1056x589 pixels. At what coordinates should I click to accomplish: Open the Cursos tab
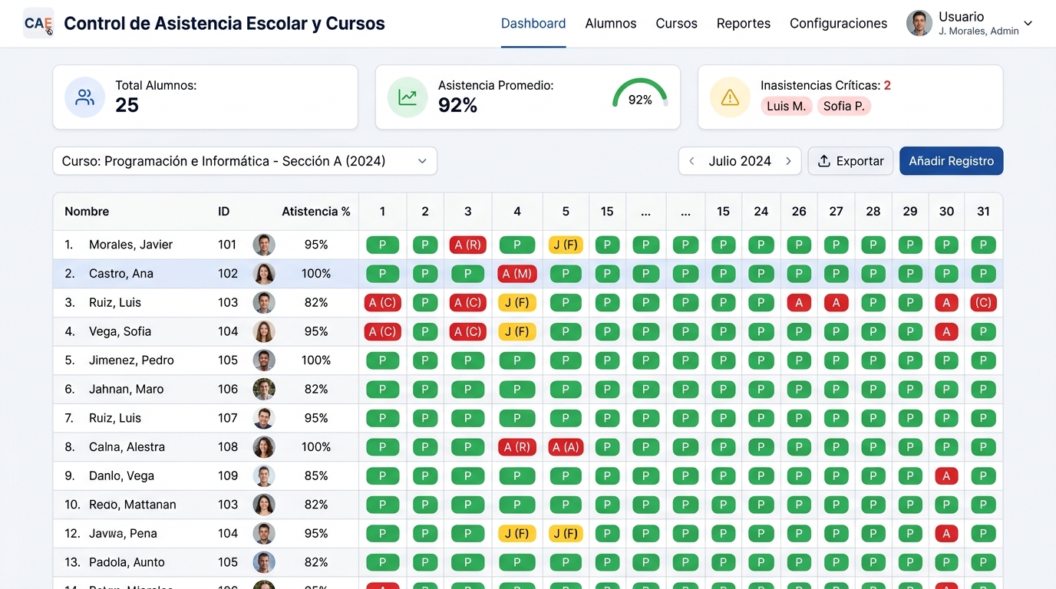[x=677, y=24]
